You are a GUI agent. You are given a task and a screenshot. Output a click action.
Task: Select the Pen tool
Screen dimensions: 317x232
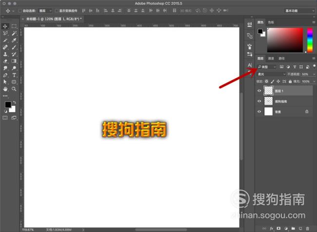(5, 75)
